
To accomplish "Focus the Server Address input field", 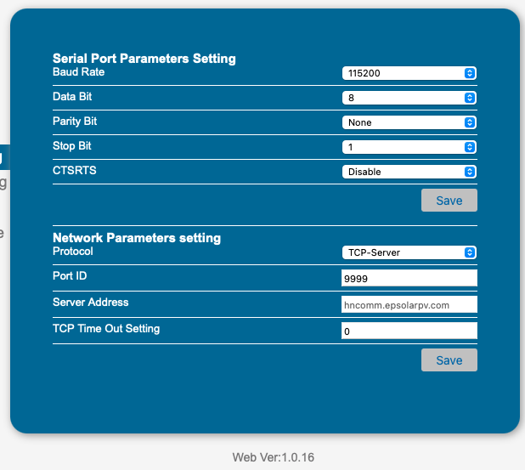I will (x=409, y=304).
